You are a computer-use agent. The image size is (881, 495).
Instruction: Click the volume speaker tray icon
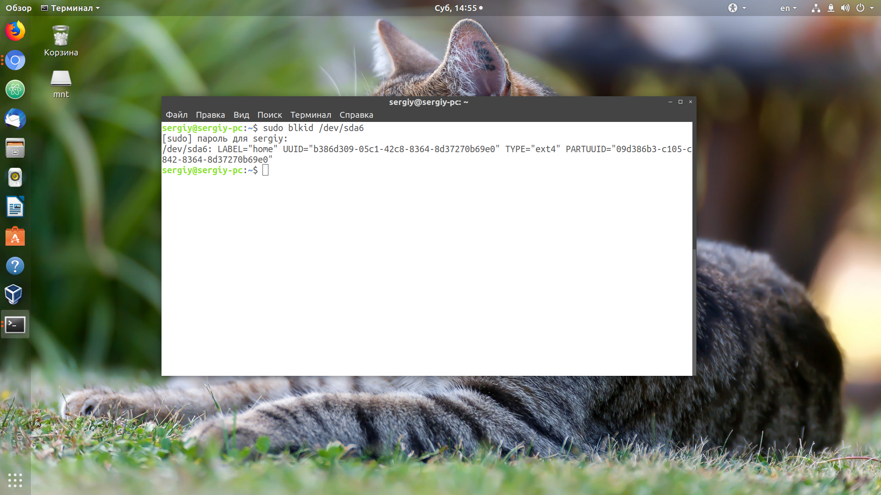coord(845,8)
